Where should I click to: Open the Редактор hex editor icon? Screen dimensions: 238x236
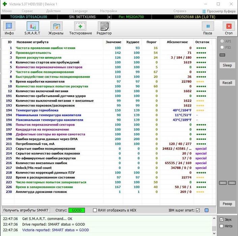coord(104,26)
